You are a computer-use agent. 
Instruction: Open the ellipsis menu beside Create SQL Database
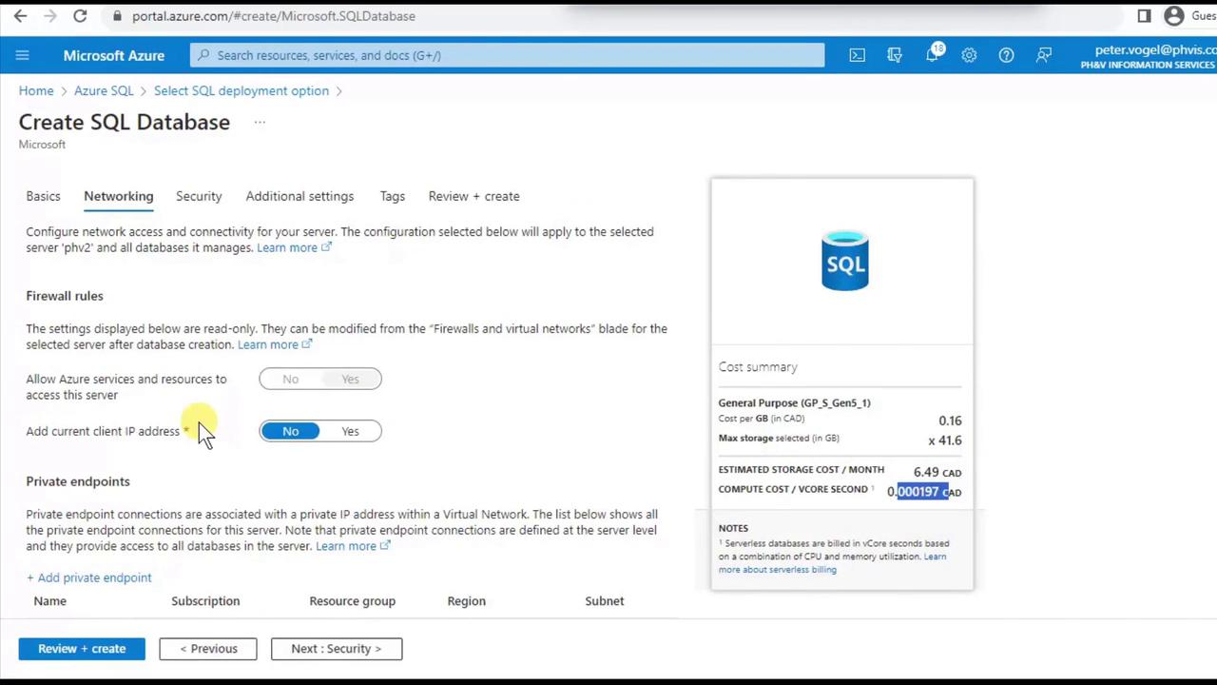260,122
